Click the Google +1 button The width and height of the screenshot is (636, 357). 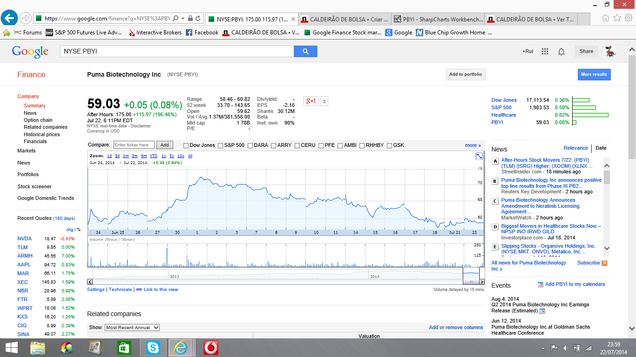coord(311,101)
